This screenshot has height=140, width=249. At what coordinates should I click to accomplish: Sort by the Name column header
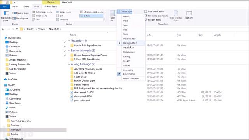tap(73, 35)
